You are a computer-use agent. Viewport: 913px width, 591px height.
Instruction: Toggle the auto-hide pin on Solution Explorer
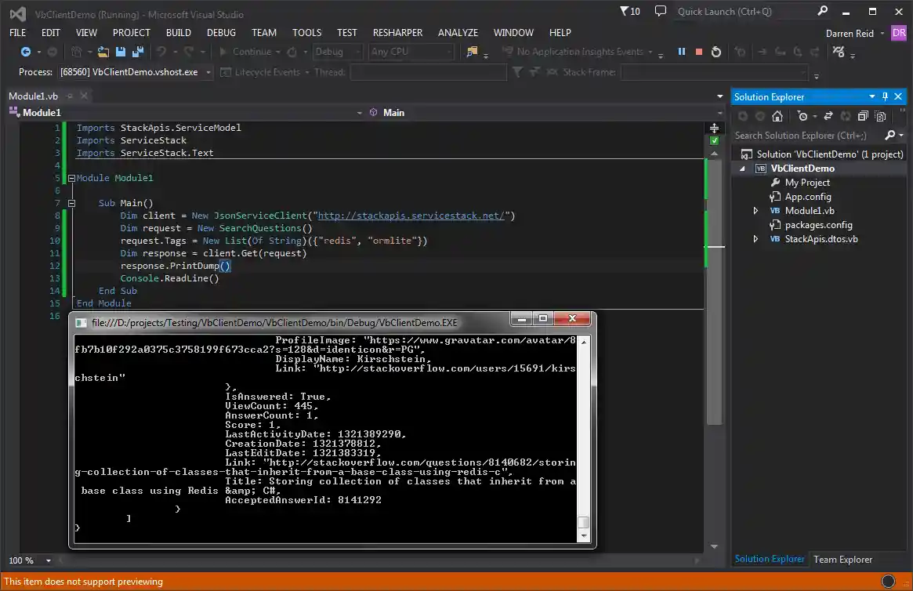click(886, 96)
